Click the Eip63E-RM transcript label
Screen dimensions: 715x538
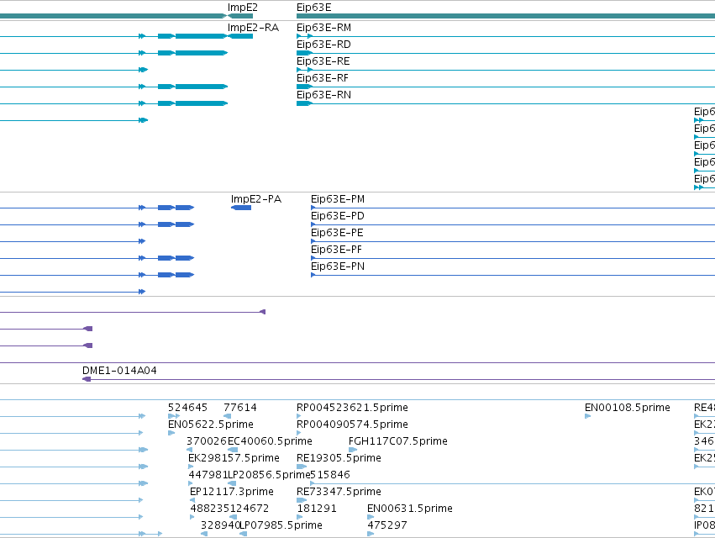323,28
